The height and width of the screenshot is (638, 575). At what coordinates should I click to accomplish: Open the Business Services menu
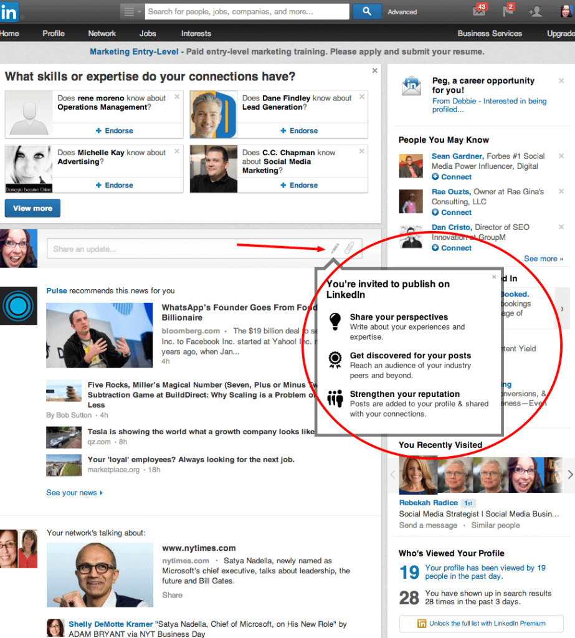tap(490, 34)
